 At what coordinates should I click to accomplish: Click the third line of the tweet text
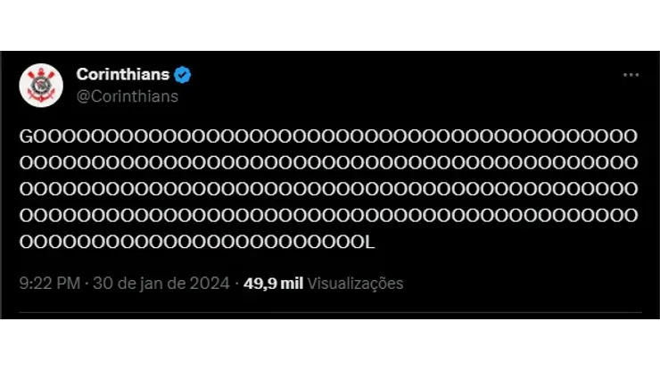[x=328, y=189]
